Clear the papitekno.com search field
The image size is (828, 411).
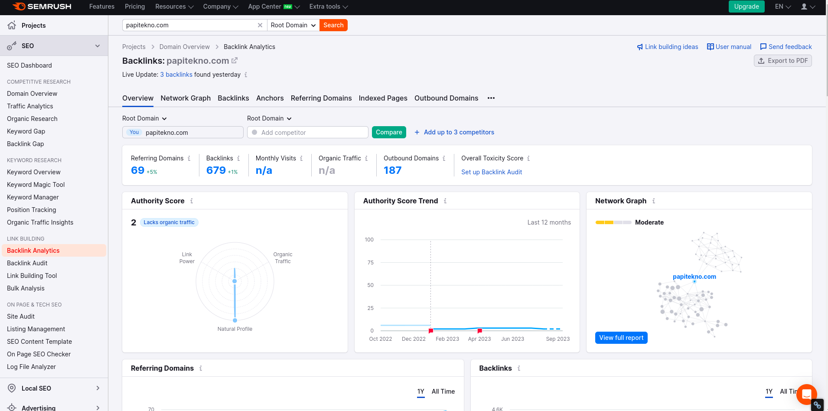tap(260, 25)
